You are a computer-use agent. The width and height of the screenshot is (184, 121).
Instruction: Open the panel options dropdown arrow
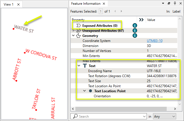point(163,4)
